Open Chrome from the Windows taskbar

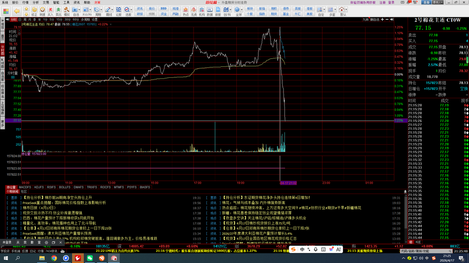(x=54, y=258)
